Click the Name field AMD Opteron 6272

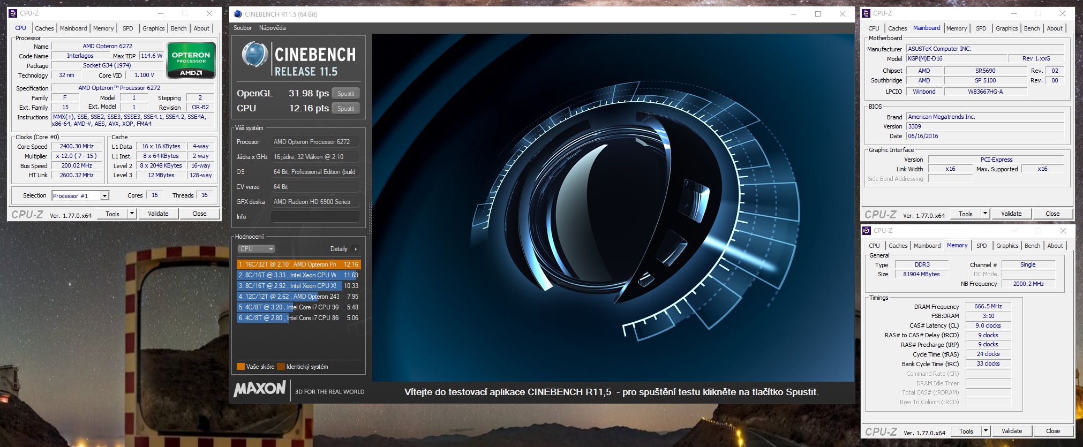coord(107,46)
